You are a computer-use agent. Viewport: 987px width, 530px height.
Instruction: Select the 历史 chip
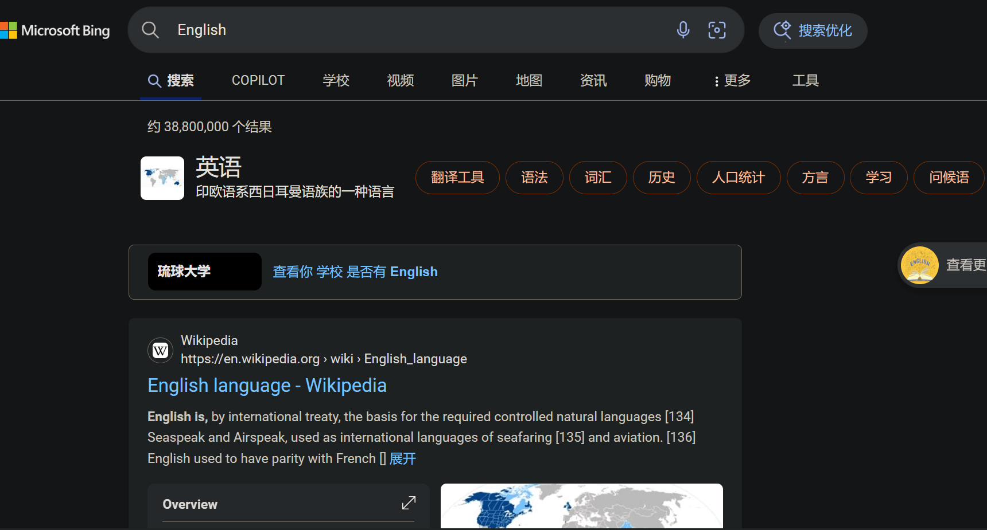coord(662,178)
